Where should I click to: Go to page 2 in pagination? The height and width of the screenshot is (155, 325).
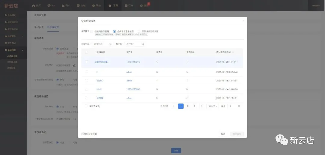(x=187, y=106)
